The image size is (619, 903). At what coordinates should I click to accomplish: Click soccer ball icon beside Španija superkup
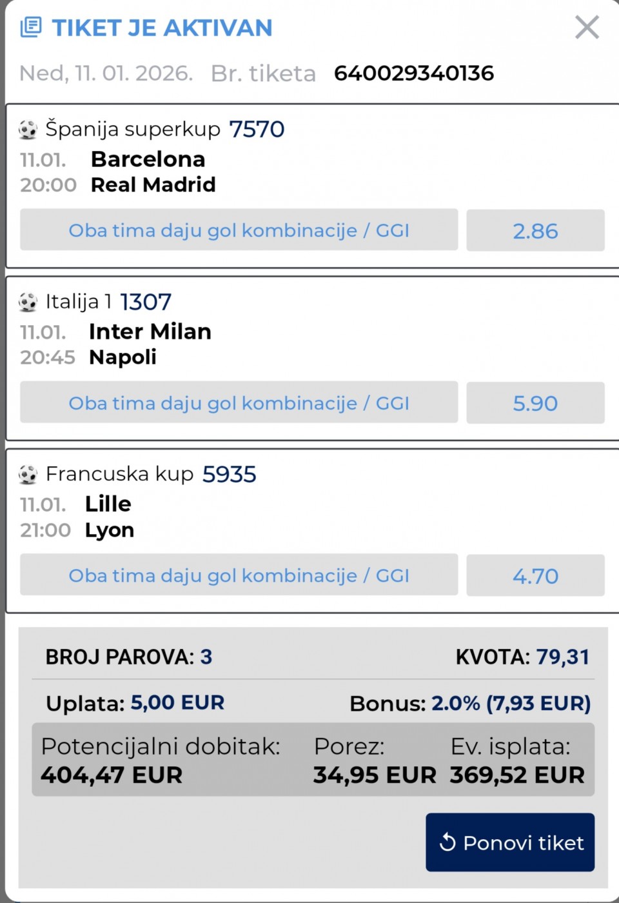pos(28,130)
